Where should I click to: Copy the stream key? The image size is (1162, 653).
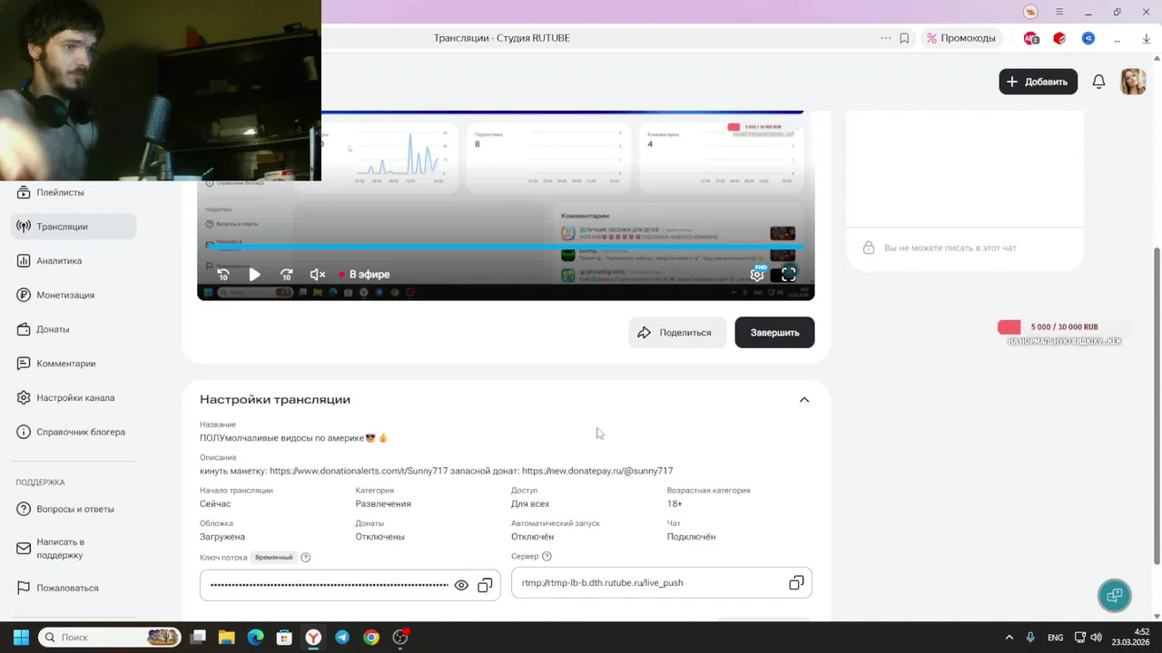click(485, 585)
